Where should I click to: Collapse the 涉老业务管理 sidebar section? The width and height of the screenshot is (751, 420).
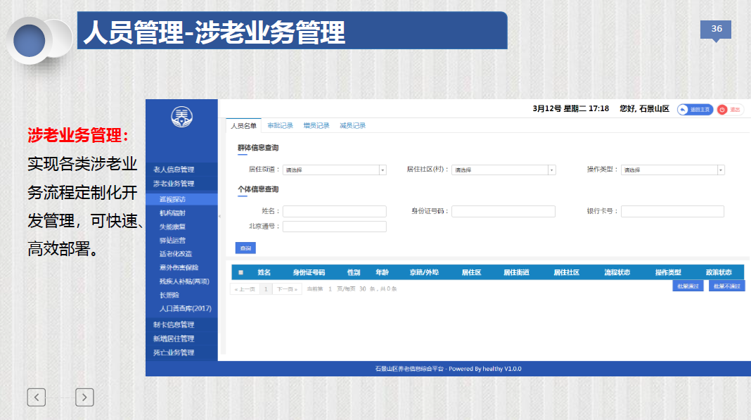181,184
